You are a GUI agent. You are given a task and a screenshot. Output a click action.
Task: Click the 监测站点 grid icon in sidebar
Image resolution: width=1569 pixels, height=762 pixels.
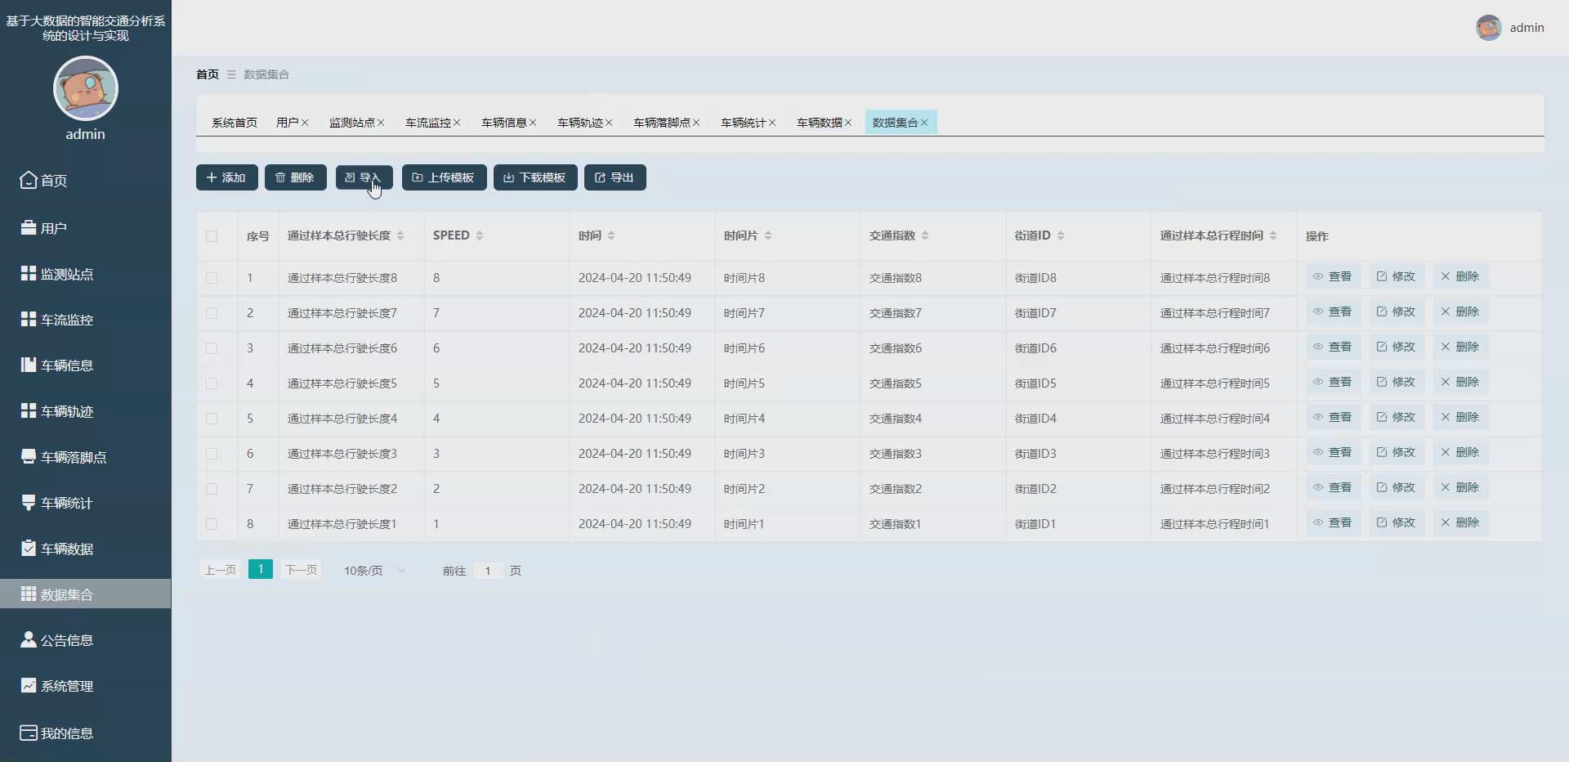[29, 273]
